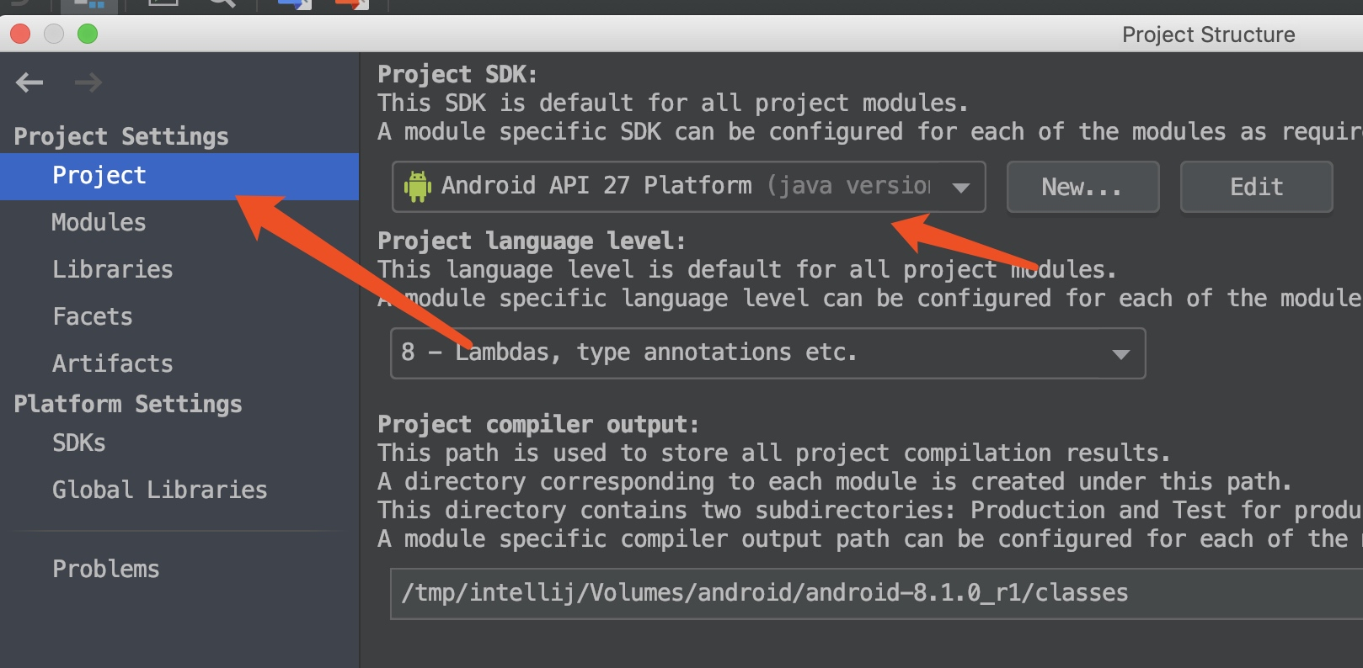
Task: Click the green zoom window button
Action: click(88, 34)
